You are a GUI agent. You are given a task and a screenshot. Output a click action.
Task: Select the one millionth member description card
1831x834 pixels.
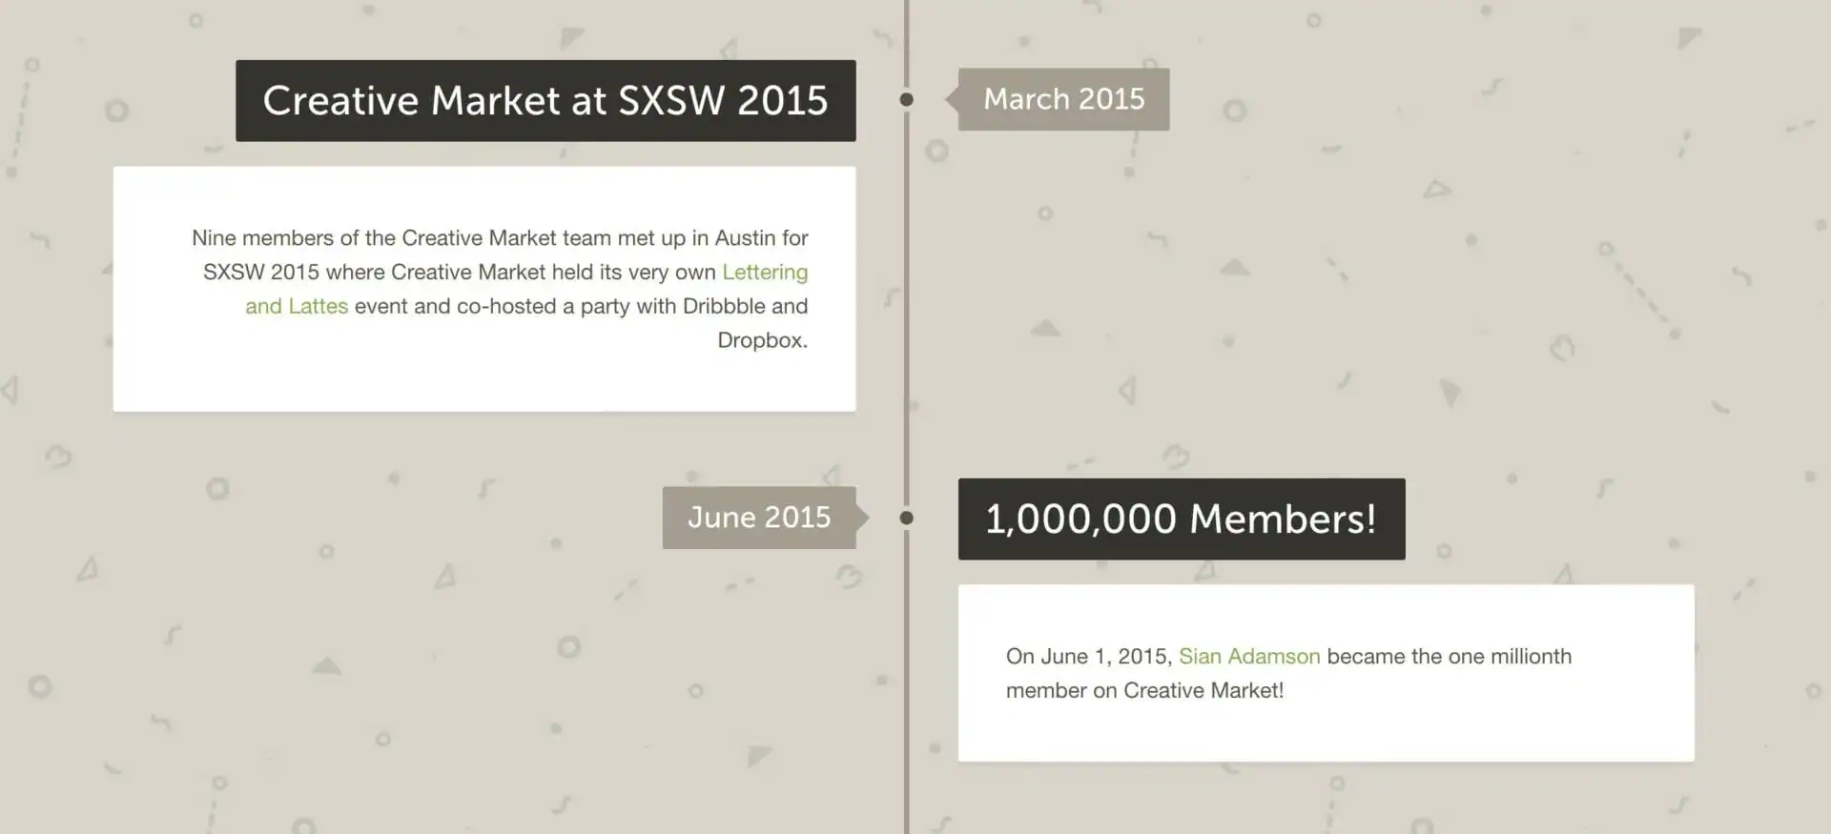coord(1326,672)
